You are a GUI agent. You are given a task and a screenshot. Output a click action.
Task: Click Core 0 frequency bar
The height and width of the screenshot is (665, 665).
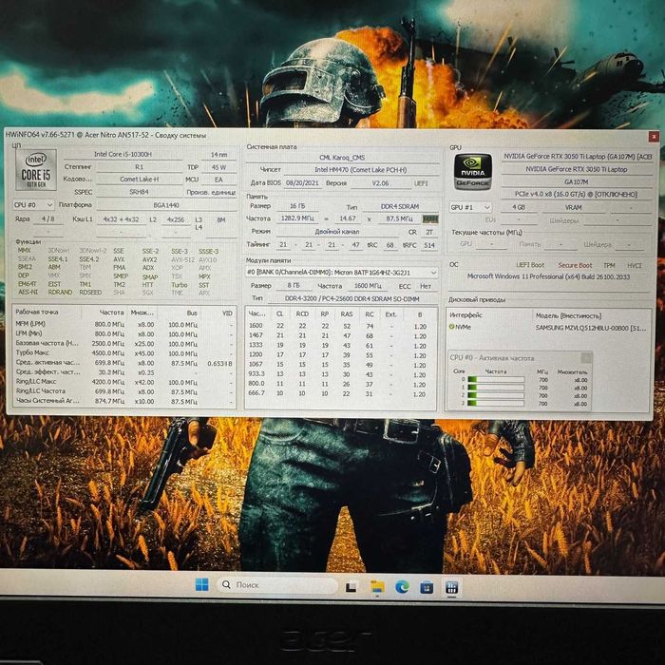[x=496, y=380]
